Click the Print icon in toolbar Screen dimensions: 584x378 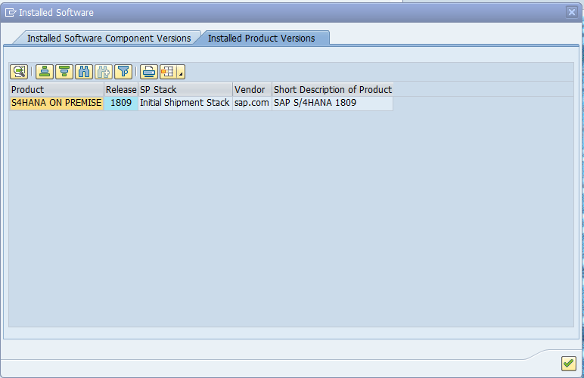pos(149,72)
